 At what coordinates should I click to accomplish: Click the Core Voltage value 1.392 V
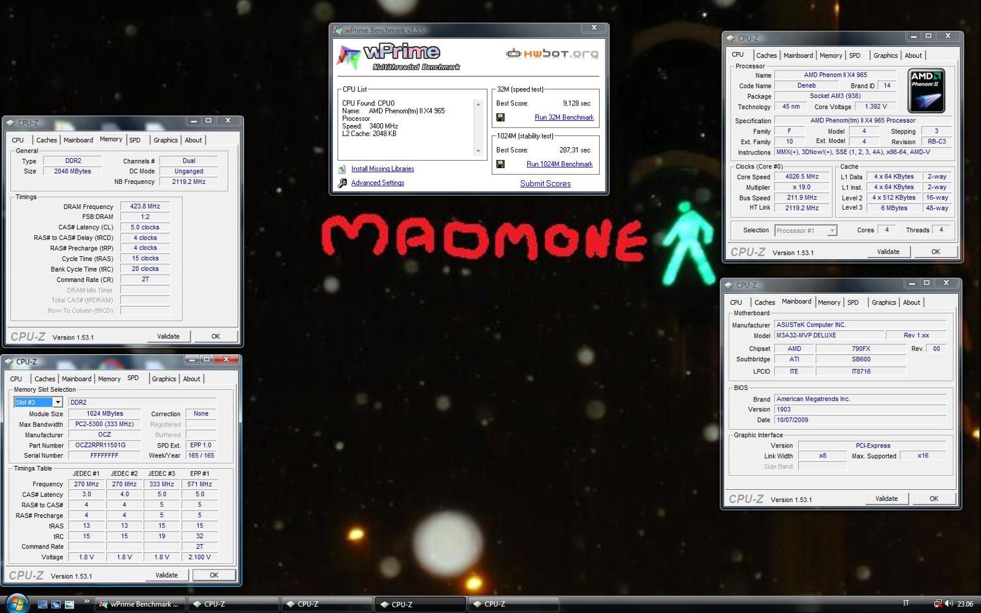[876, 107]
